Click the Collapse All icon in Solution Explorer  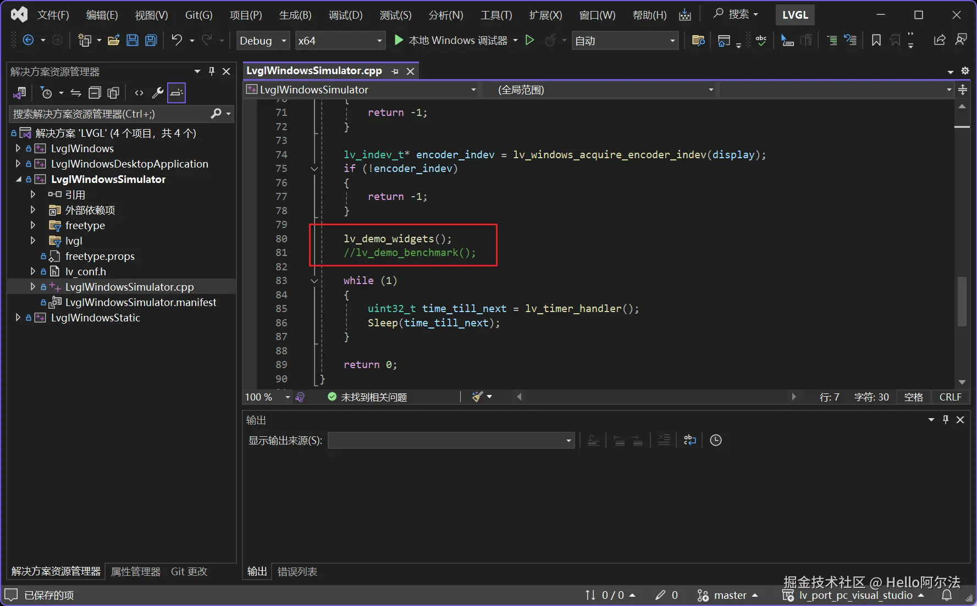point(95,93)
